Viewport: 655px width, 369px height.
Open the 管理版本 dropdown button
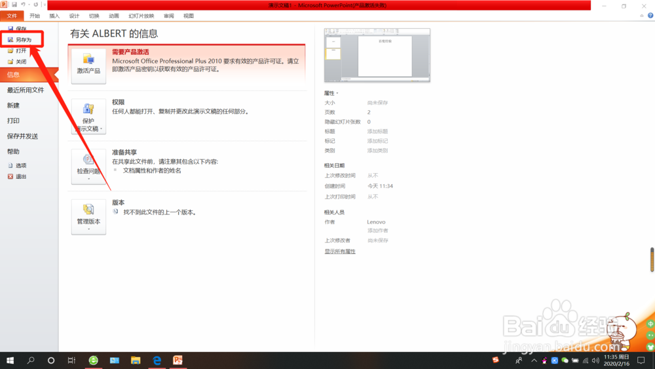click(88, 216)
